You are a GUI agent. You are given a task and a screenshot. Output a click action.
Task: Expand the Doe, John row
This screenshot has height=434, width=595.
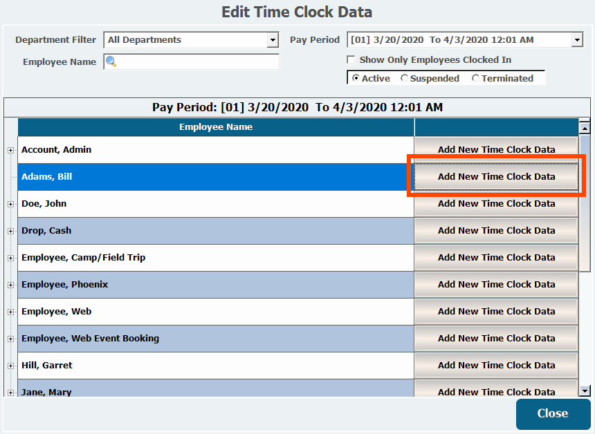point(10,204)
